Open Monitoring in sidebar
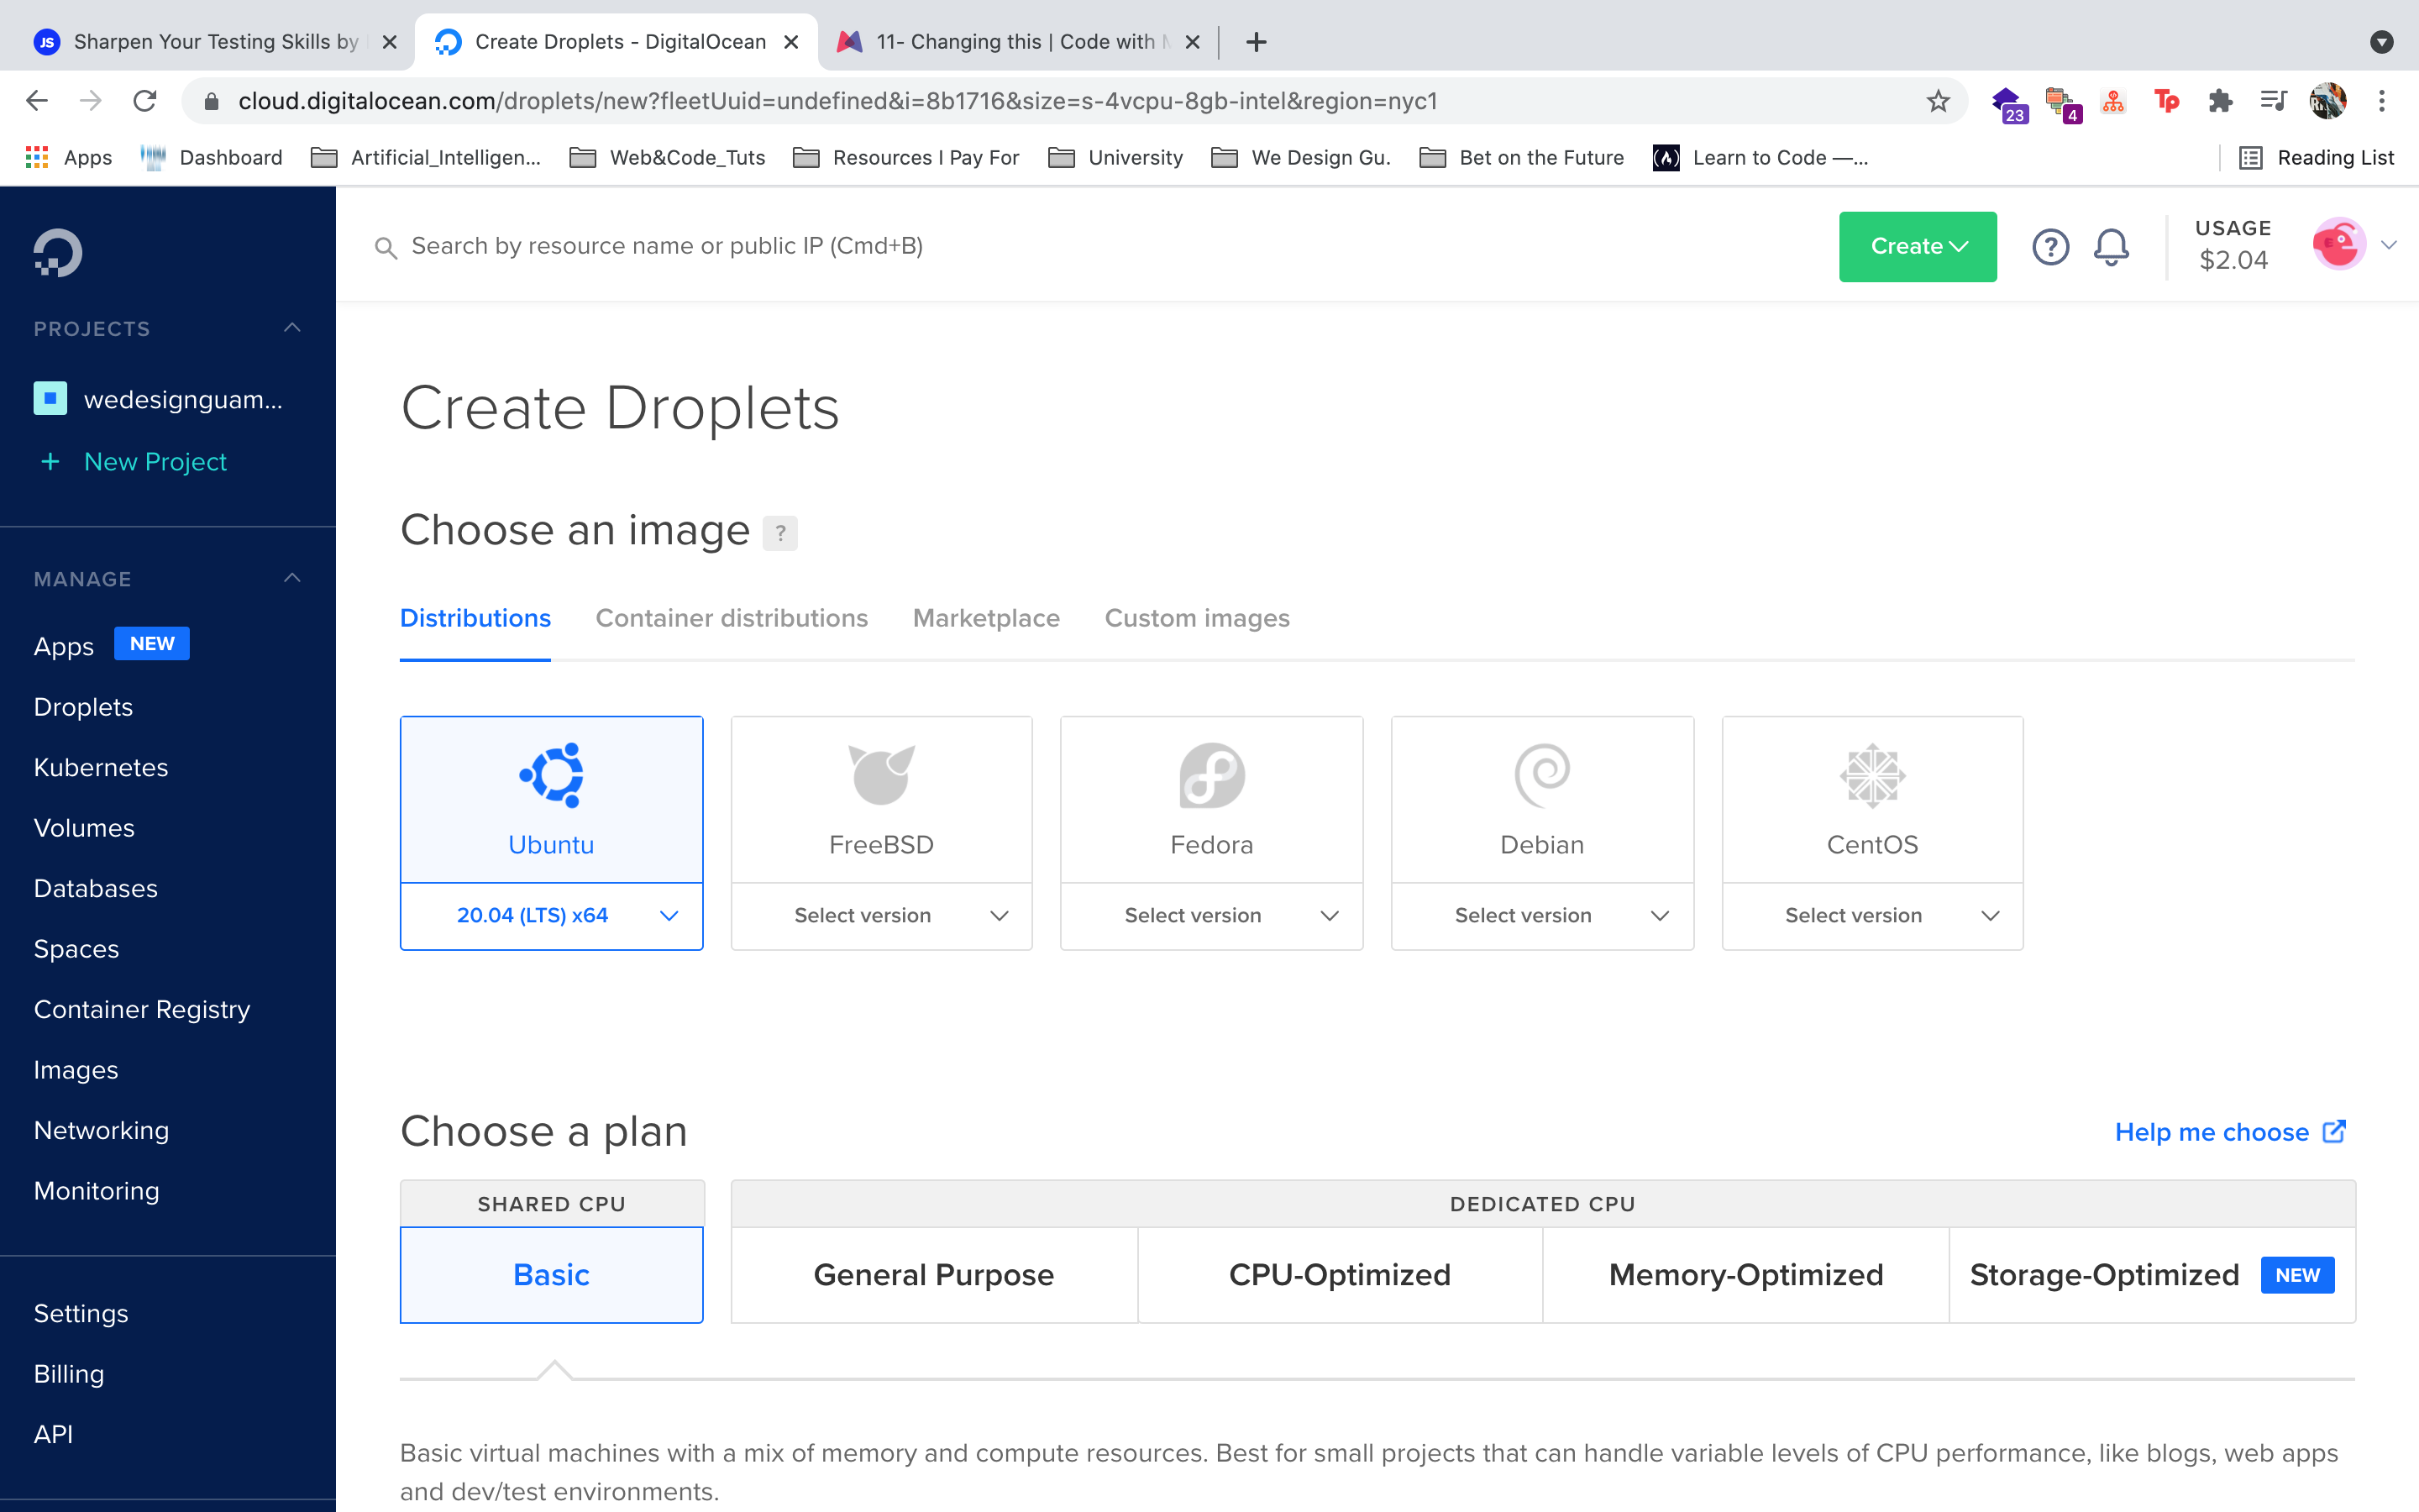2419x1512 pixels. 97,1190
